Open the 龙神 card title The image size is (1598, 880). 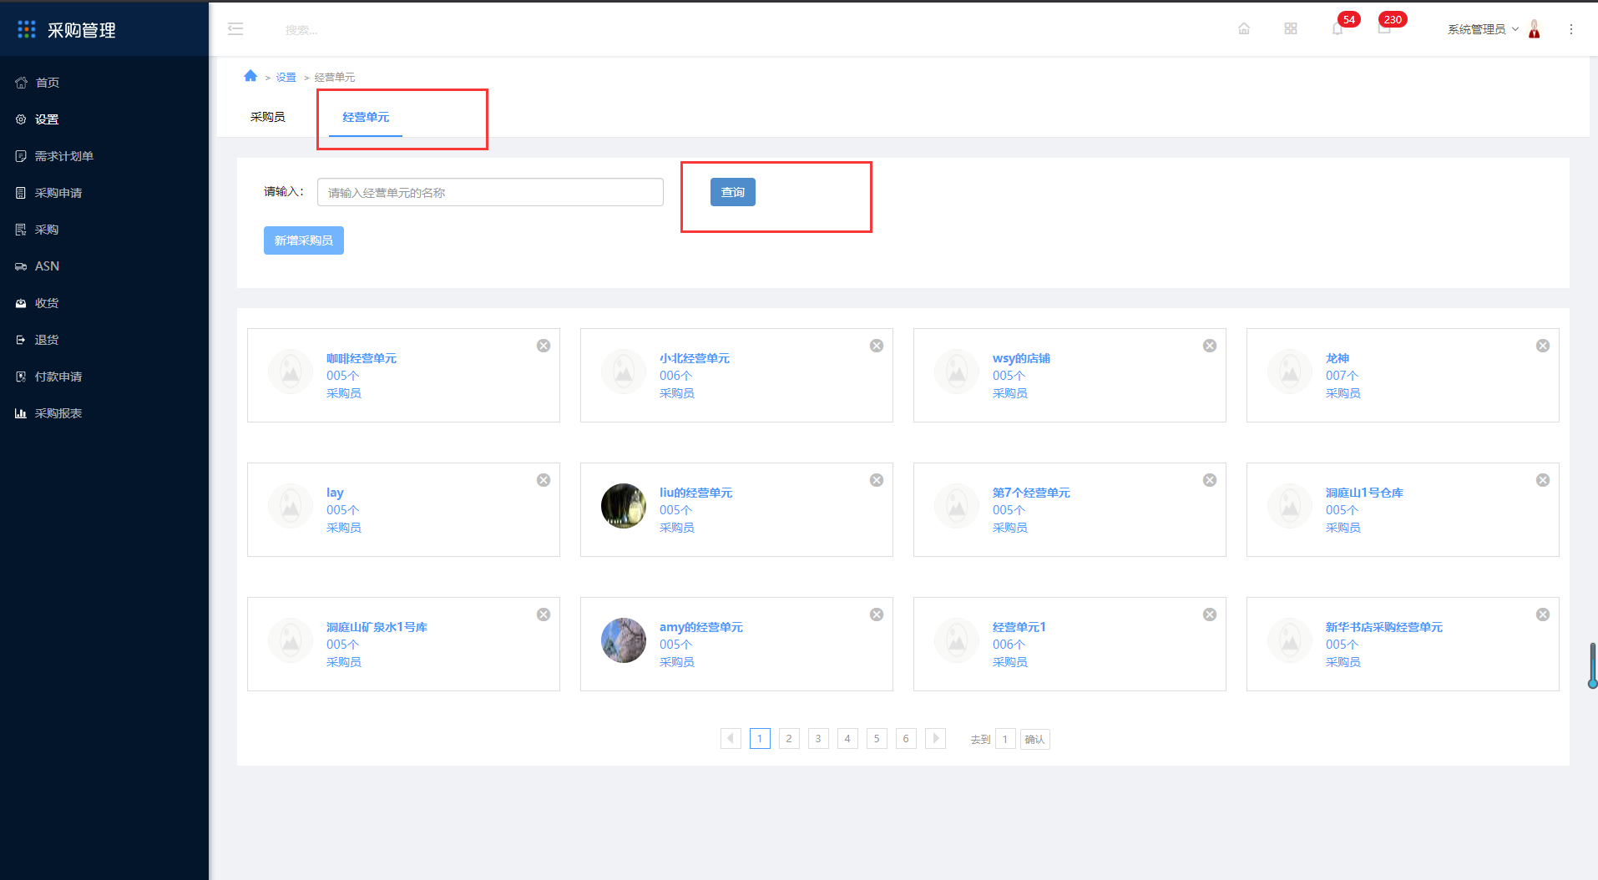[x=1338, y=358]
